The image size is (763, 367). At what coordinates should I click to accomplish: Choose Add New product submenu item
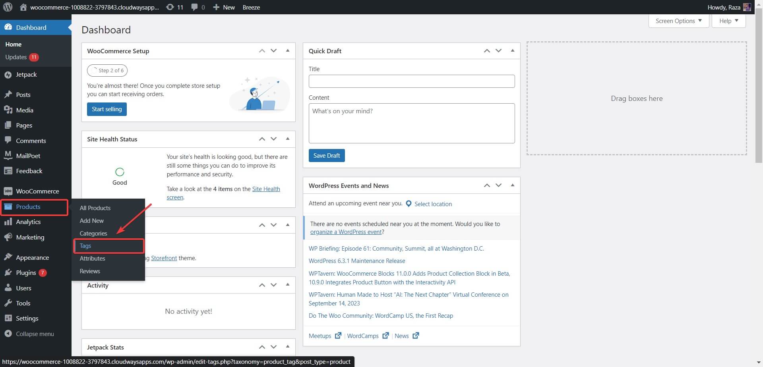coord(91,220)
